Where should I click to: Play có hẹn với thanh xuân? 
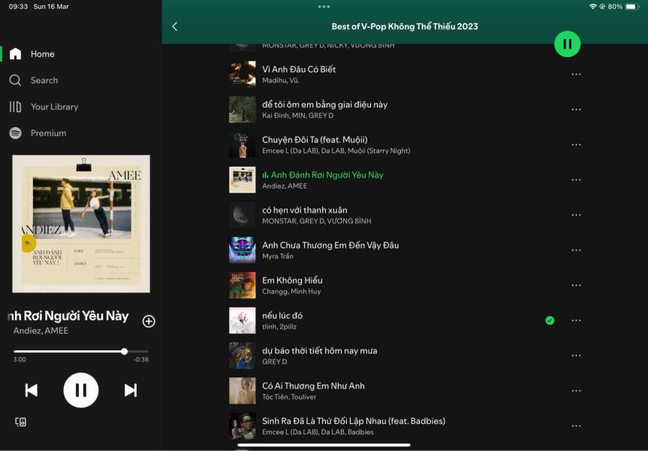pos(305,210)
